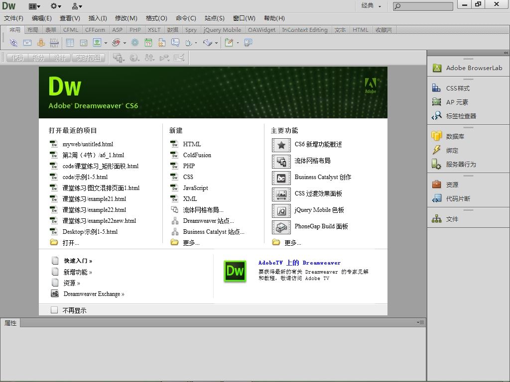
Task: Click the Insert Div Tag icon
Action: click(83, 43)
